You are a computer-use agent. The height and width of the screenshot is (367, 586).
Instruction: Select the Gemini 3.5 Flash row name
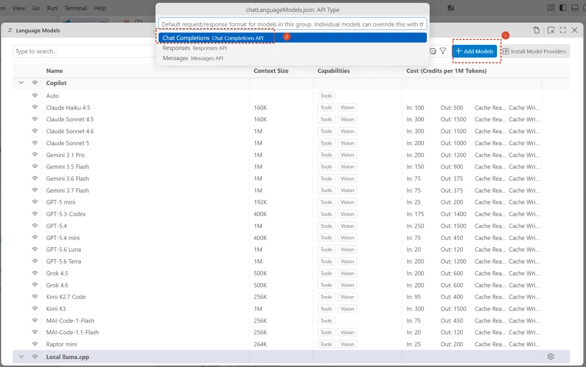pyautogui.click(x=67, y=166)
